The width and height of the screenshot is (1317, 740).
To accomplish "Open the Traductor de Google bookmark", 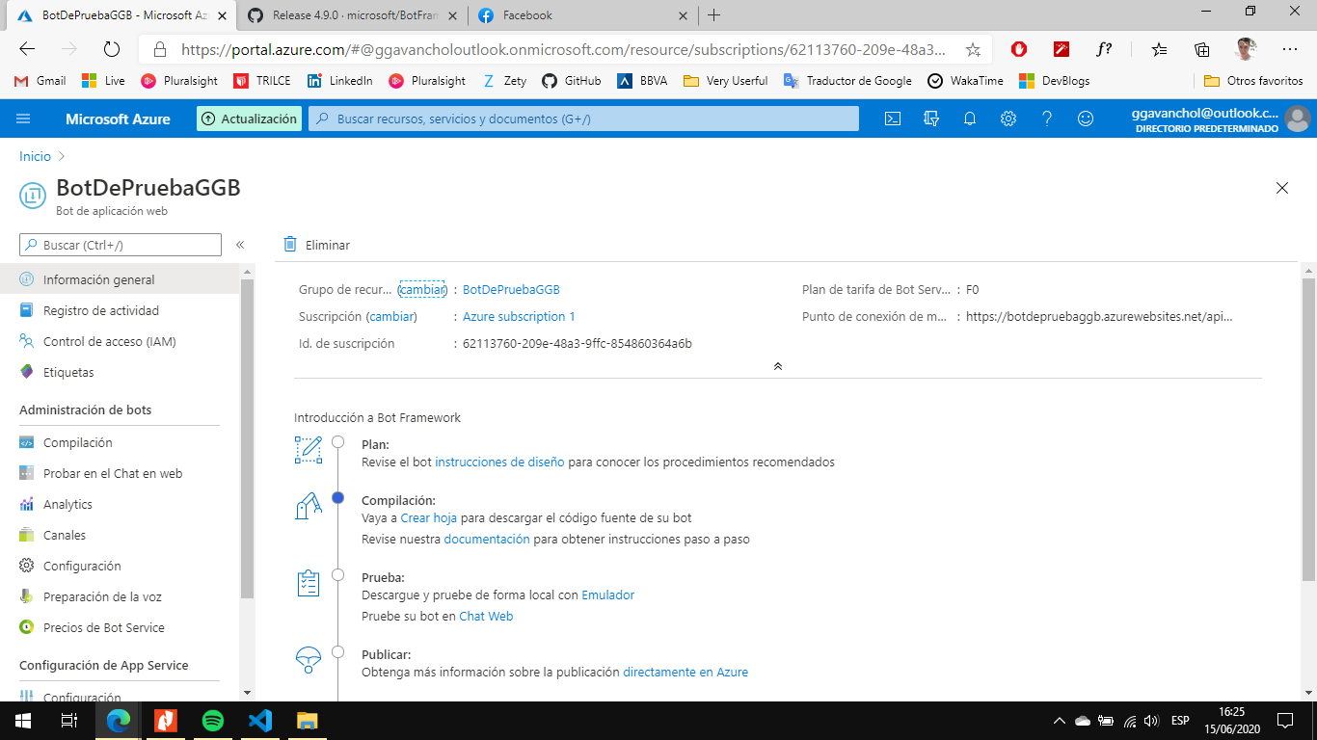I will (x=847, y=81).
